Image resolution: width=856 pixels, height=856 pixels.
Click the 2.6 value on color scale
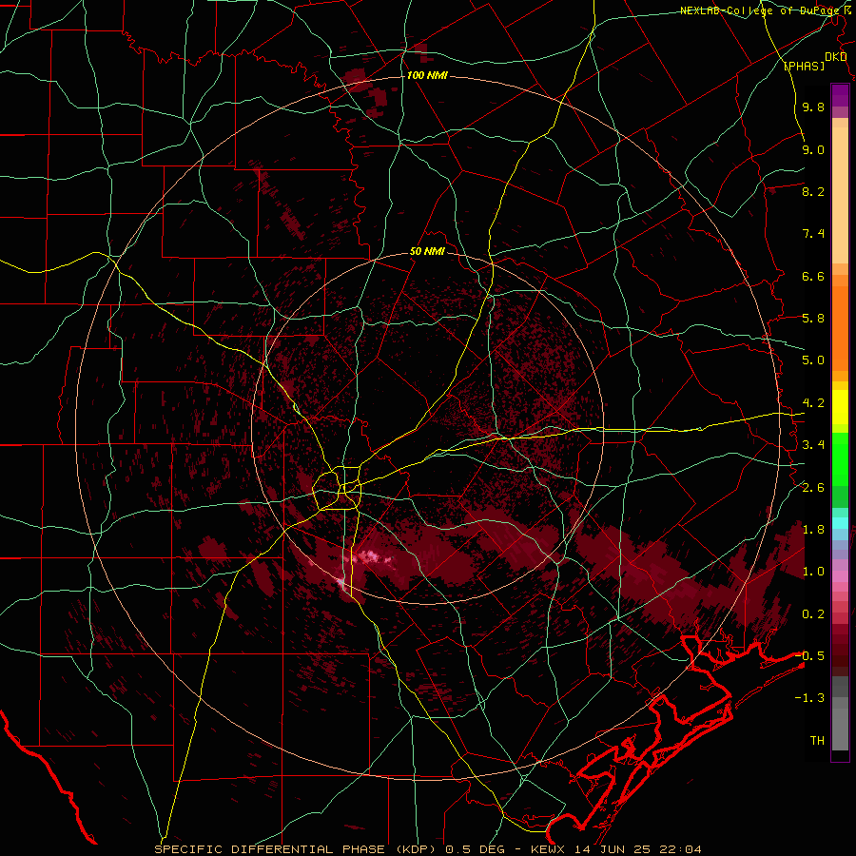pos(813,488)
